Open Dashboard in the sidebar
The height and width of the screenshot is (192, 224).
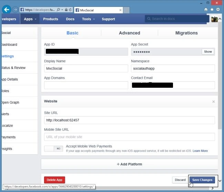click(x=20, y=45)
